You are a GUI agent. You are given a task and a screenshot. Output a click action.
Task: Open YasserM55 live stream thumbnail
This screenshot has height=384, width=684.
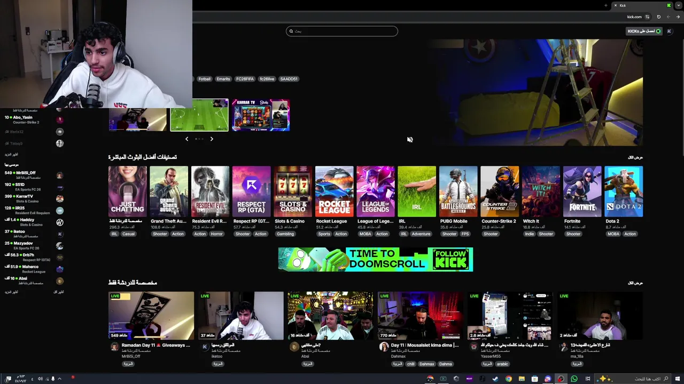click(x=510, y=316)
